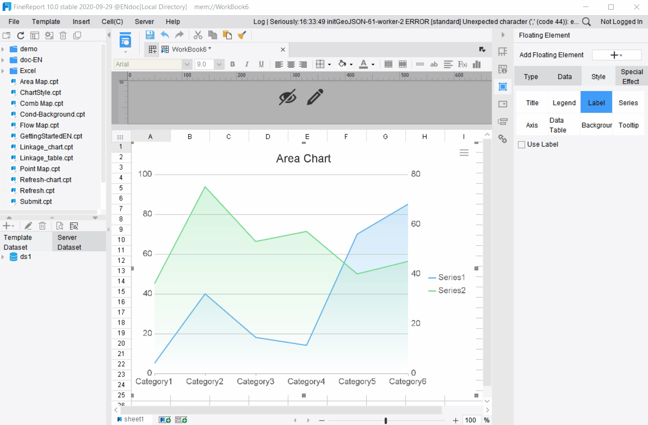Screen dimensions: 648x425
Task: Open the template preview button
Action: click(x=125, y=41)
